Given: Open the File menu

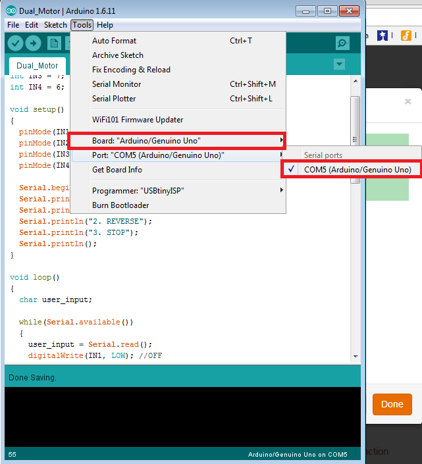Looking at the screenshot, I should point(13,25).
